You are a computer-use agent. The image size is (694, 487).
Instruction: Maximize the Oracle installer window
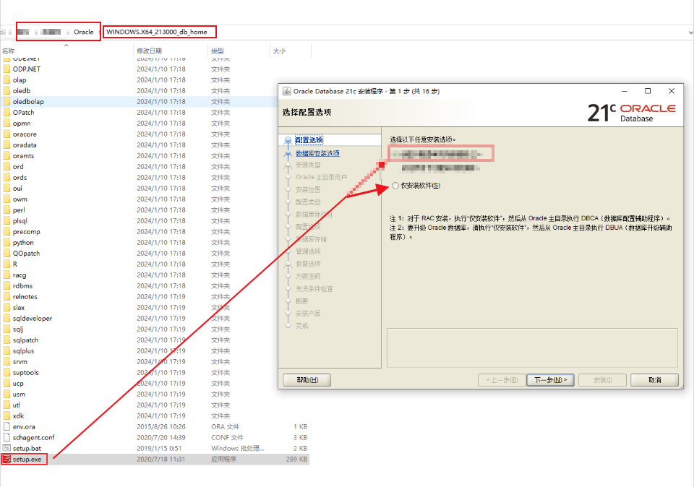pyautogui.click(x=648, y=91)
